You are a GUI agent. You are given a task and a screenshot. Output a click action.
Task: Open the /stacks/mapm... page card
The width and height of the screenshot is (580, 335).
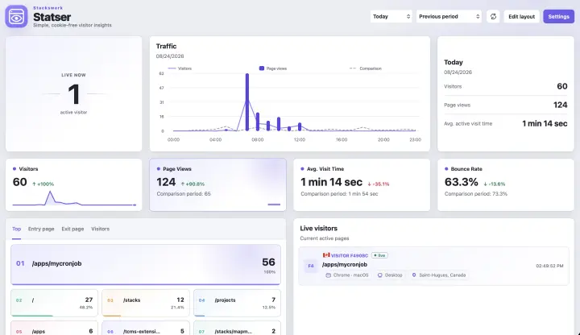(237, 328)
